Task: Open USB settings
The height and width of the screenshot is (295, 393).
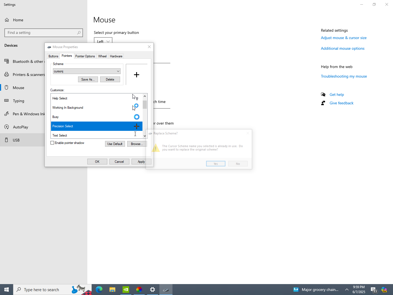Action: click(x=22, y=140)
